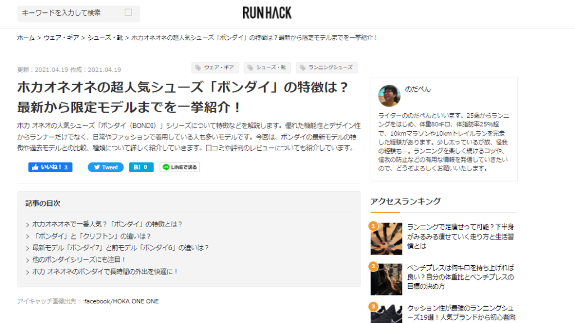Viewport: 575px width, 323px height.
Task: Click the 更新：2021.04.19 date text
Action: pyautogui.click(x=43, y=70)
